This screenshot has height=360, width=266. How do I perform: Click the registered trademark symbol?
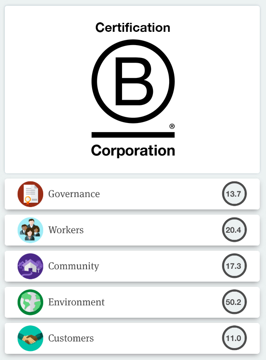[x=172, y=126]
